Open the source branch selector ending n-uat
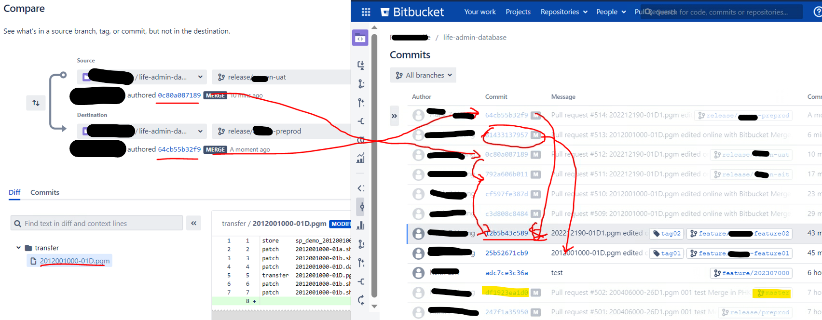This screenshot has width=822, height=320. (281, 77)
